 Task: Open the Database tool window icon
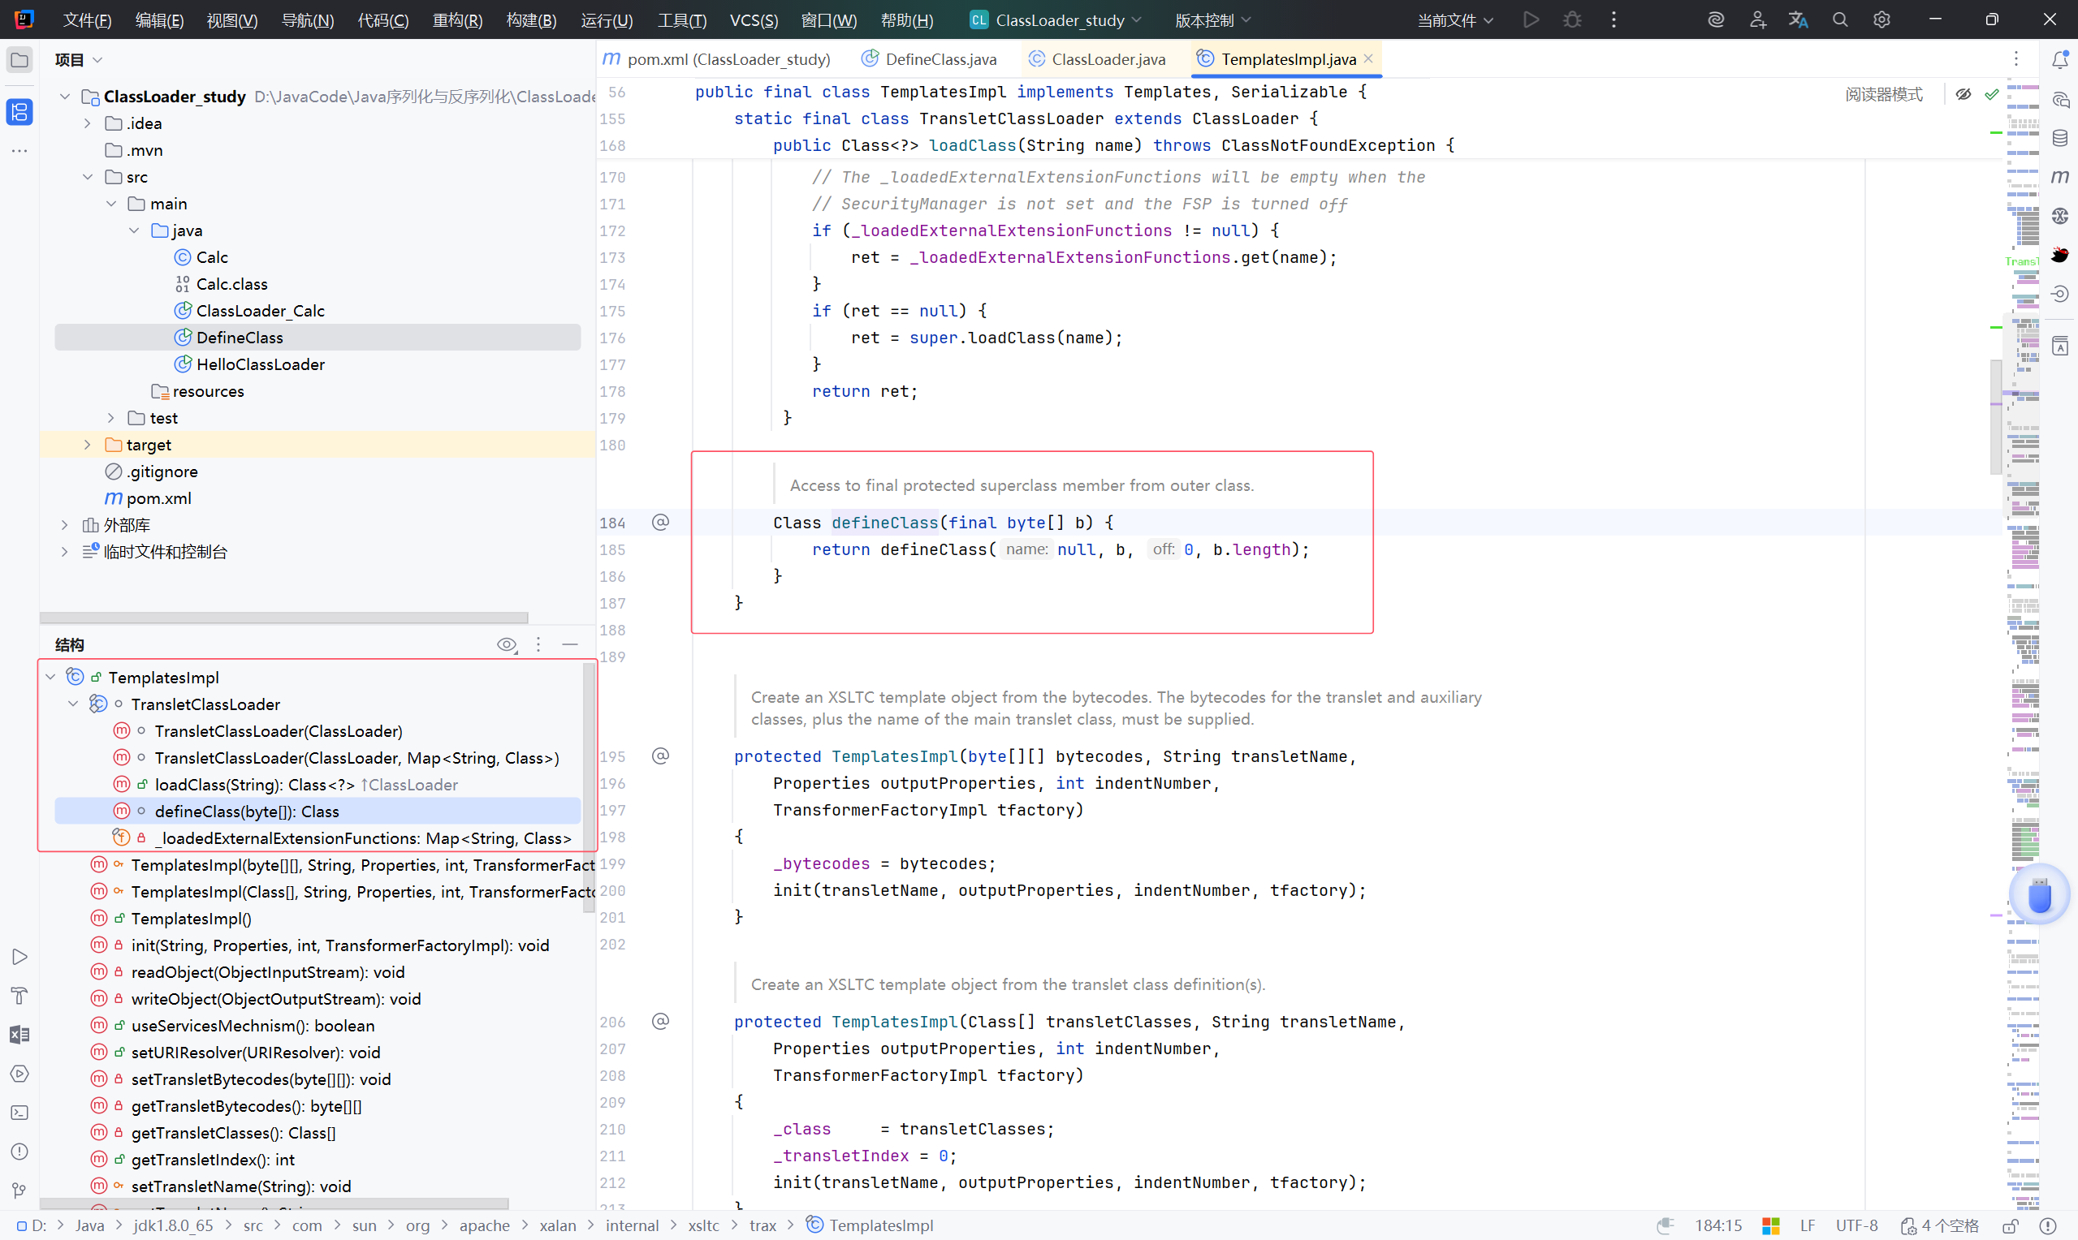[2059, 138]
